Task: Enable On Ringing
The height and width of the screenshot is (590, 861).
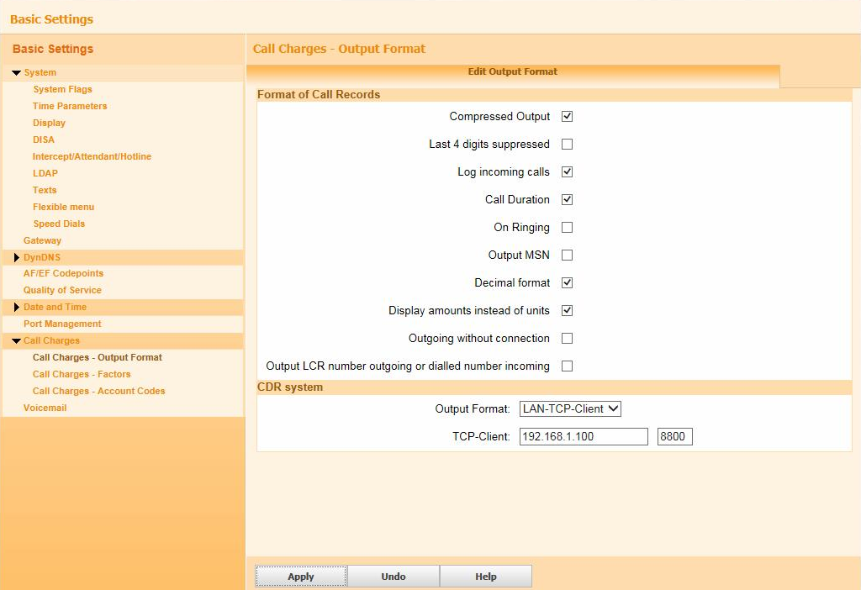Action: 567,227
